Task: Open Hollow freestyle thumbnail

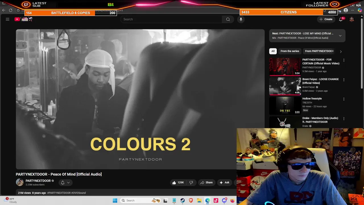Action: pyautogui.click(x=285, y=105)
